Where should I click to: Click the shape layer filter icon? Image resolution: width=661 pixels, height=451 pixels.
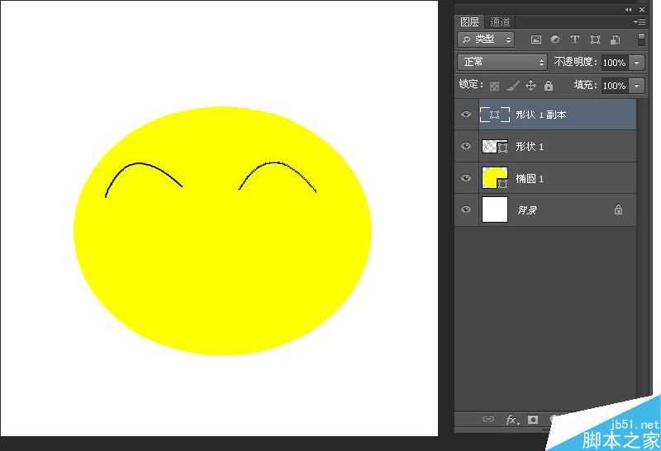[595, 40]
